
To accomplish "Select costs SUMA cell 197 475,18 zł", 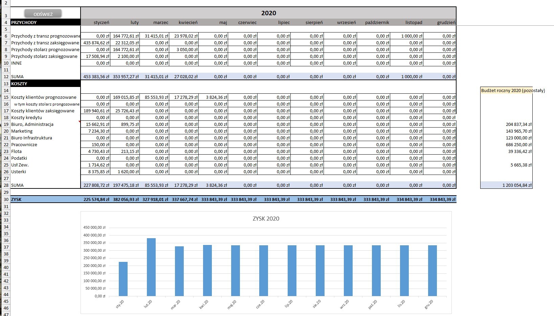I will (125, 185).
